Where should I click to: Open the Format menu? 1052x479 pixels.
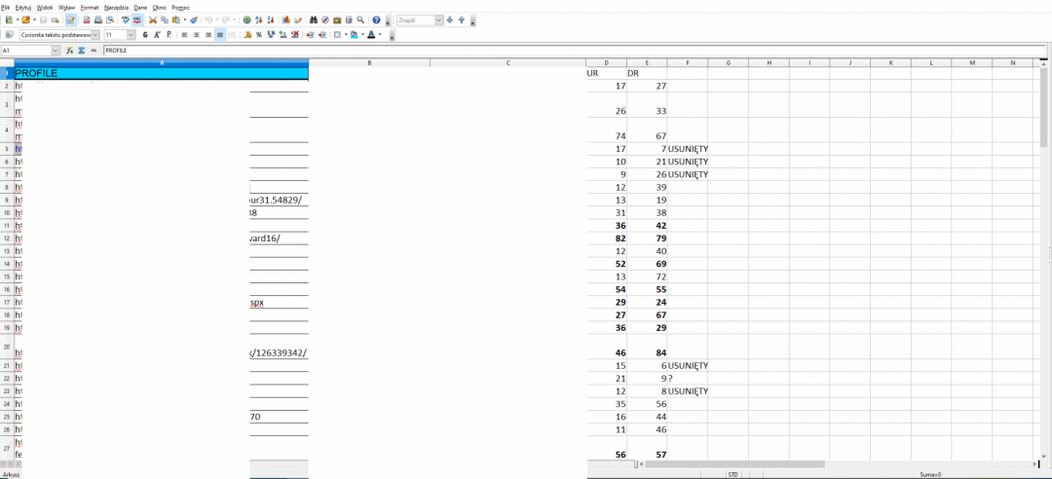90,7
